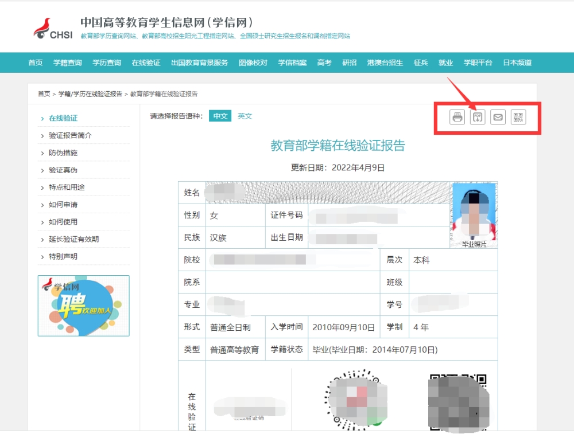Switch report language to 中文
Screen dimensions: 574x434
pyautogui.click(x=220, y=116)
